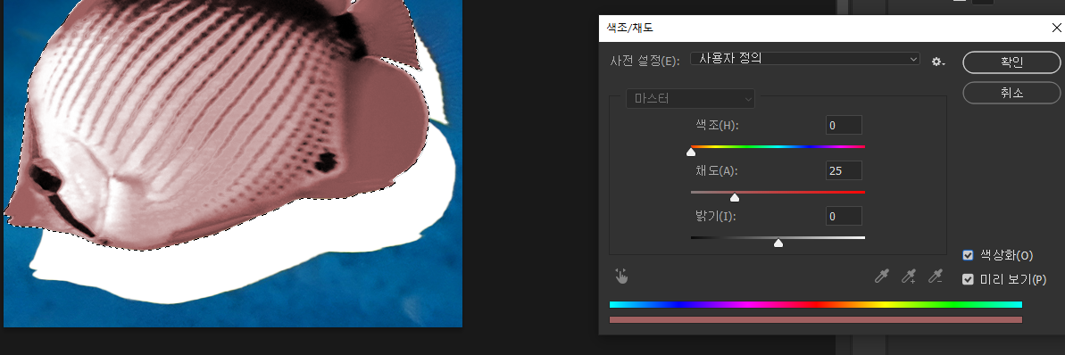Open the 사전 설정 preset dropdown
The width and height of the screenshot is (1065, 355).
click(805, 58)
